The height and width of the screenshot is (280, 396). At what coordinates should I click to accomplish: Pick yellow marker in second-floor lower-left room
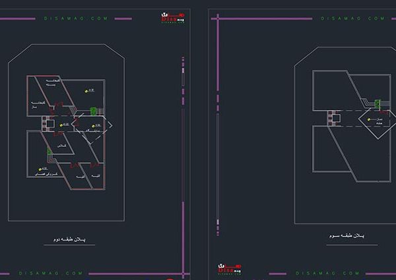(x=40, y=169)
